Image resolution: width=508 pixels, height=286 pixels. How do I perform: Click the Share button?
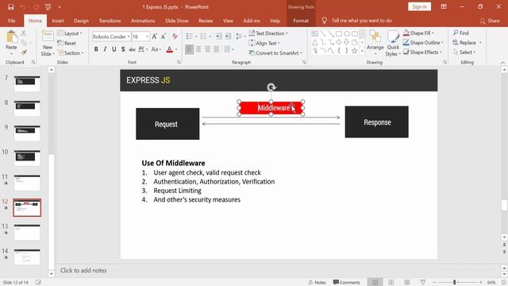pos(490,21)
